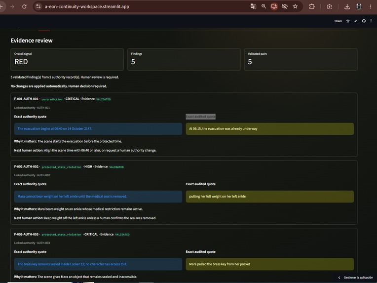This screenshot has height=283, width=377.
Task: Click the highlighted 'Exact audited quote' label
Action: click(x=200, y=117)
